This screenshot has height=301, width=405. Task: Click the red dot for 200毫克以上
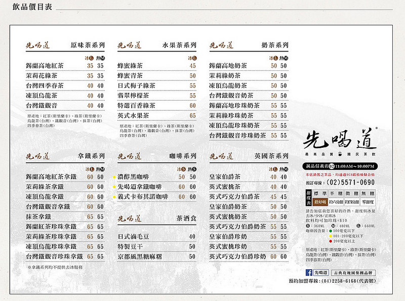[x=331, y=241]
